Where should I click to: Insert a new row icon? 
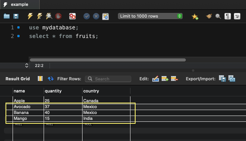coord(165,79)
